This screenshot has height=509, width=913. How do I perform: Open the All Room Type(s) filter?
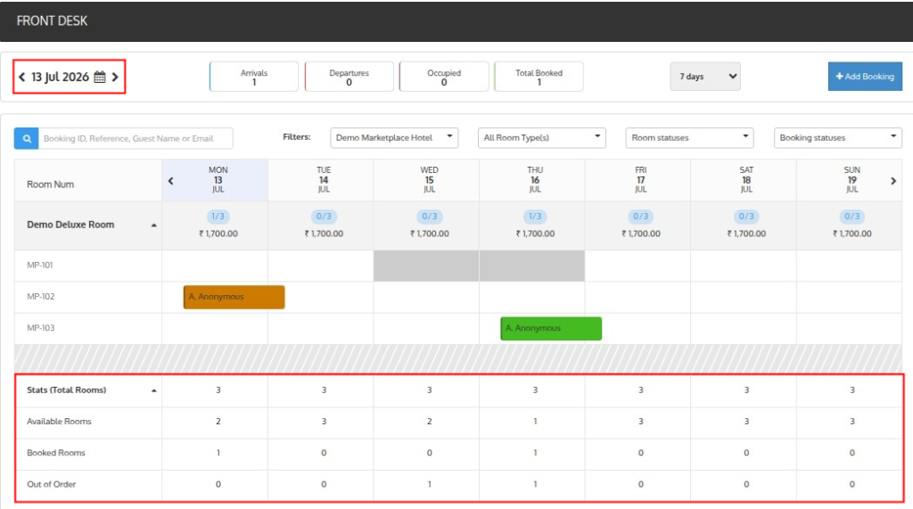542,138
